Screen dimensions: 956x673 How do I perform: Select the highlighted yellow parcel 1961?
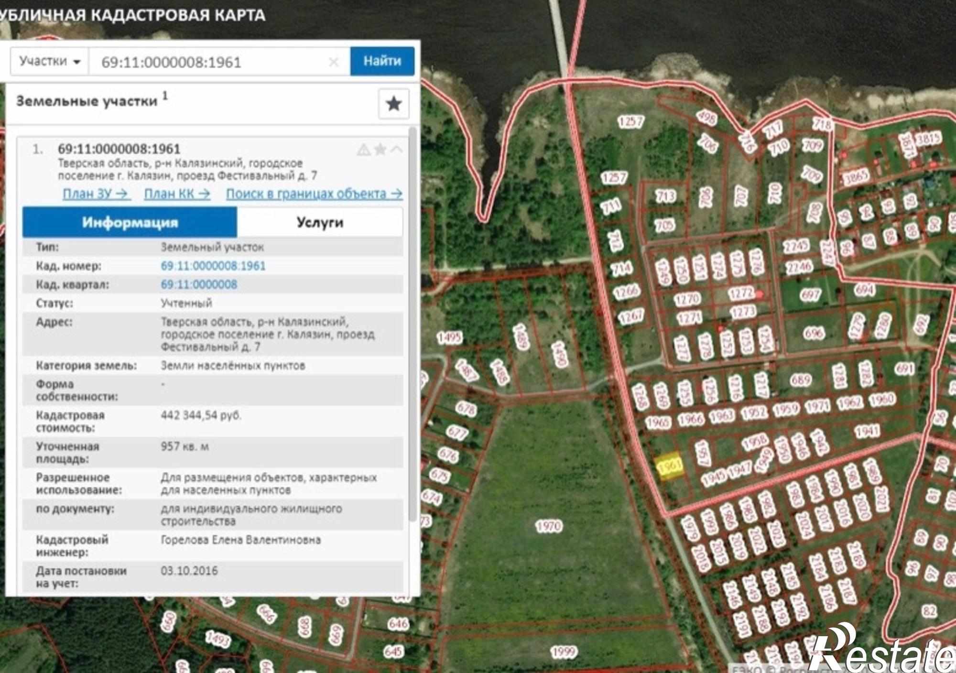tap(669, 466)
